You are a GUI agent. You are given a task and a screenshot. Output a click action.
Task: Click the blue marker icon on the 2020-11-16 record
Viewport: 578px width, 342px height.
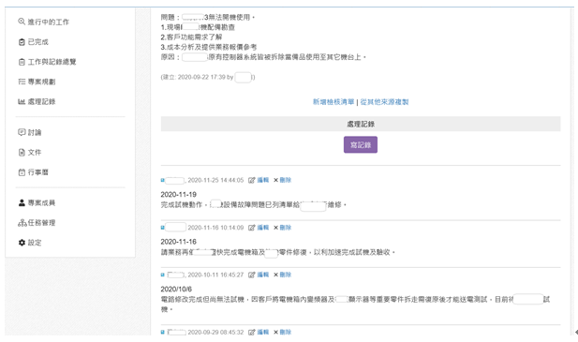pyautogui.click(x=163, y=228)
